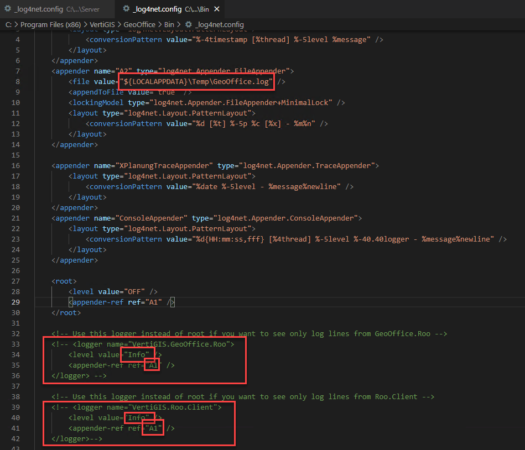Open the GeoOffice breadcrumb folder
This screenshot has height=450, width=525.
pos(139,24)
